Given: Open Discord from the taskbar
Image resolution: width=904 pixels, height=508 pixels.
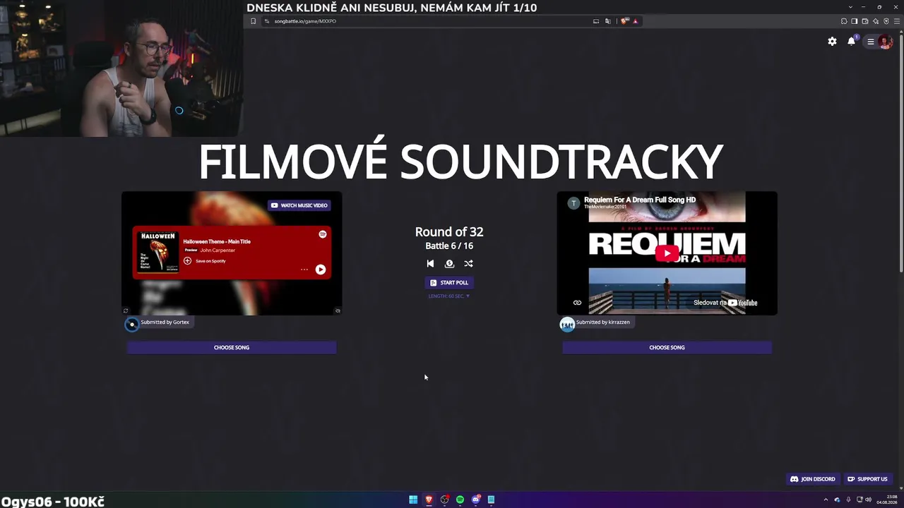Looking at the screenshot, I should [x=476, y=500].
